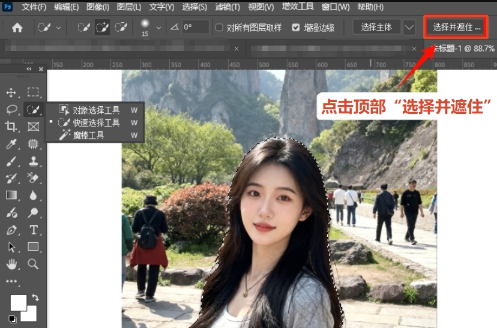Image resolution: width=497 pixels, height=328 pixels.
Task: Choose 魔棒工具 from flyout
Action: pyautogui.click(x=95, y=135)
